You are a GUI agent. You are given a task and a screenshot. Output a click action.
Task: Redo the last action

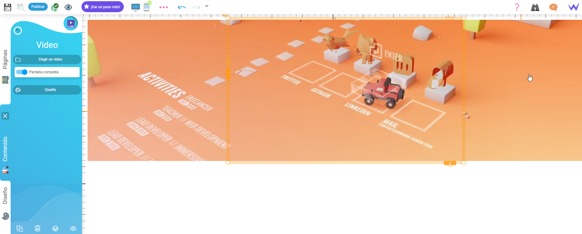tap(196, 7)
